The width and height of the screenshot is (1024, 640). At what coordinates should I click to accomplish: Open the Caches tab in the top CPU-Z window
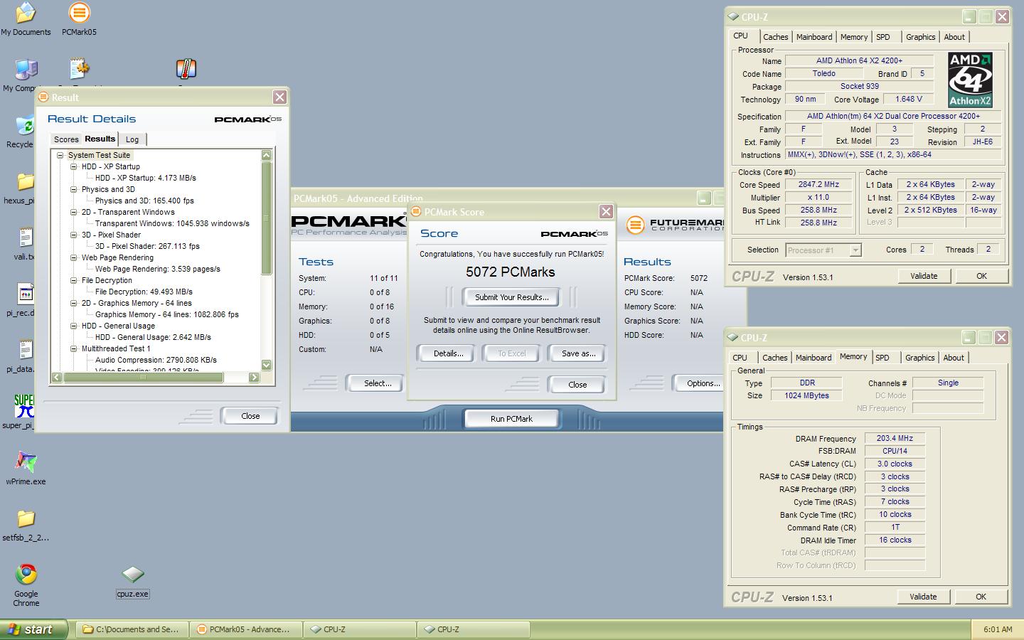775,37
